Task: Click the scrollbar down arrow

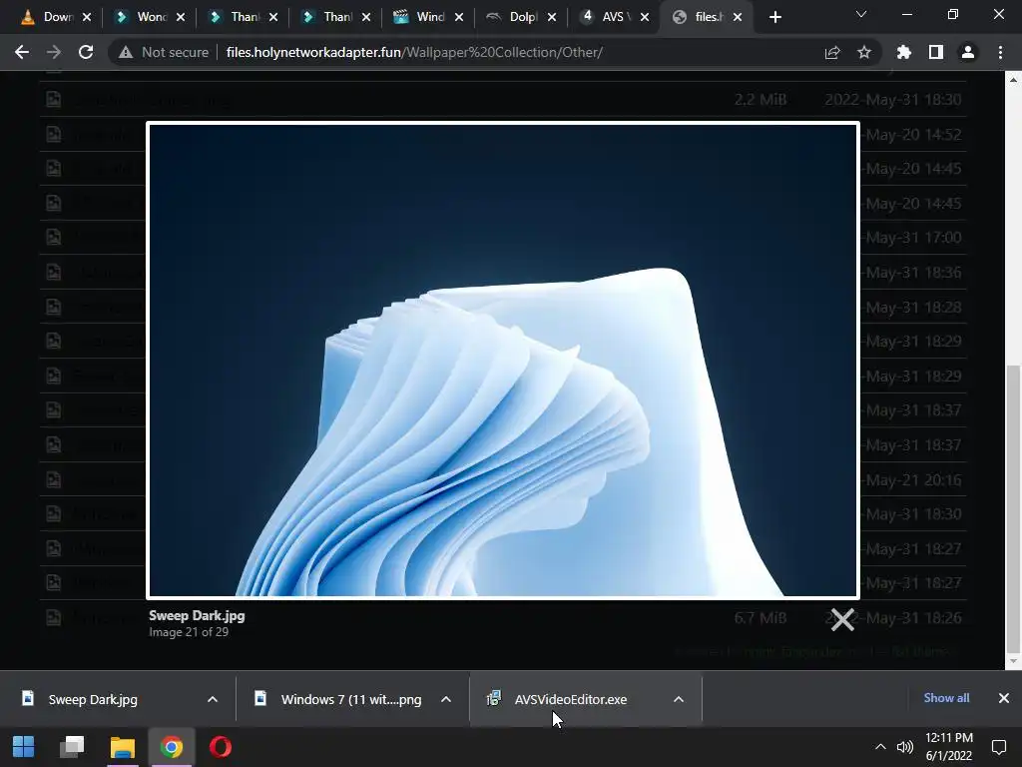Action: tap(1013, 661)
